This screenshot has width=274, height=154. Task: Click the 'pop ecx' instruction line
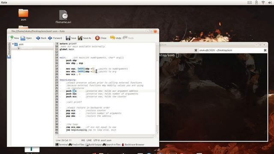71,110
